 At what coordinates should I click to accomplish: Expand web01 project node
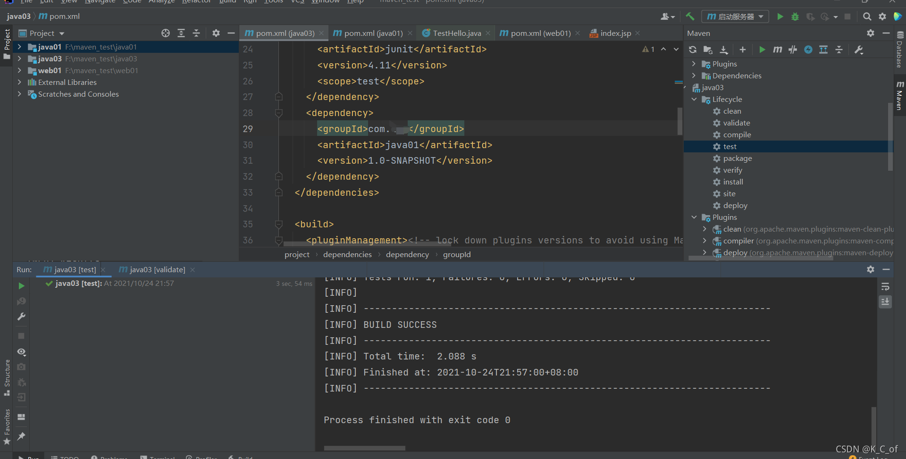tap(19, 70)
